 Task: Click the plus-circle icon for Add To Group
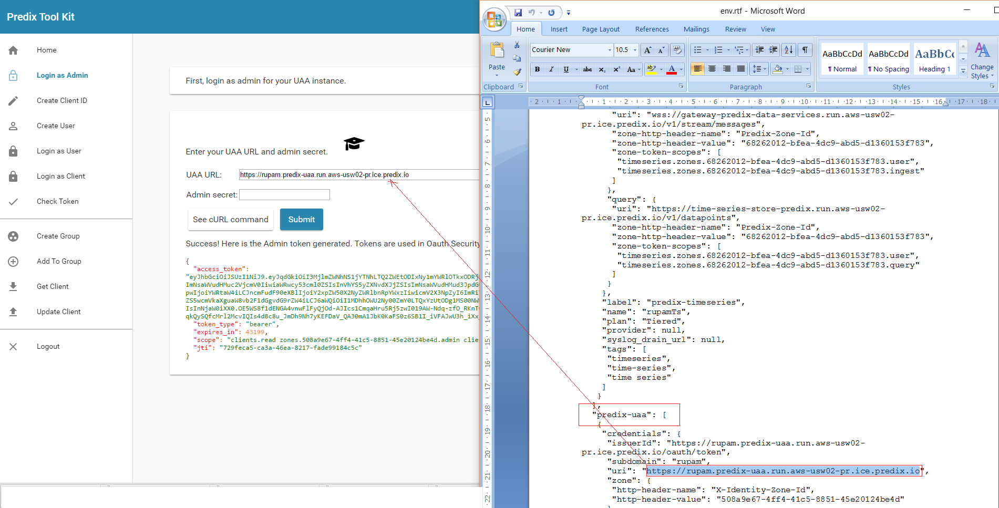13,262
